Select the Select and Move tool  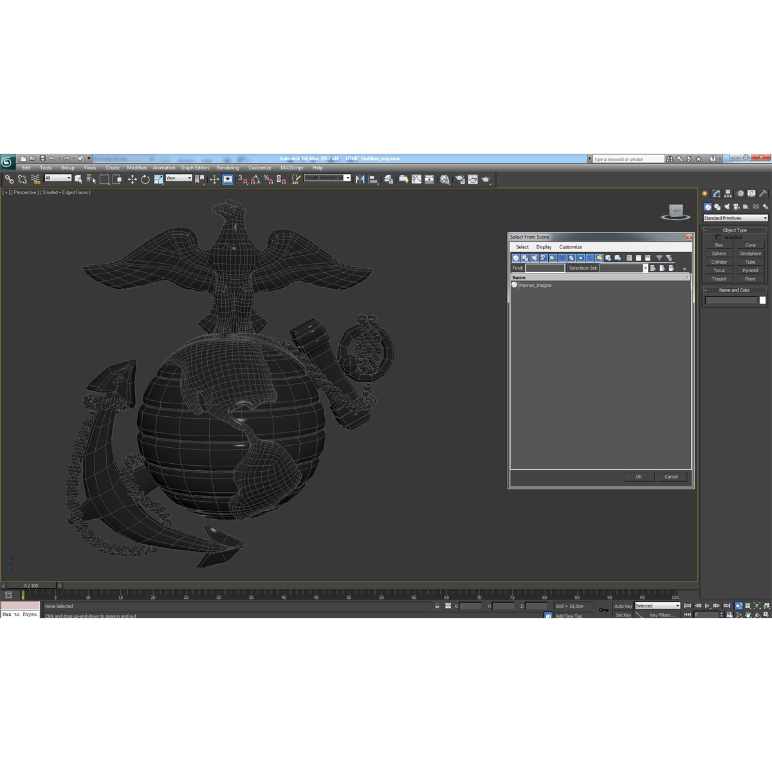tap(134, 179)
